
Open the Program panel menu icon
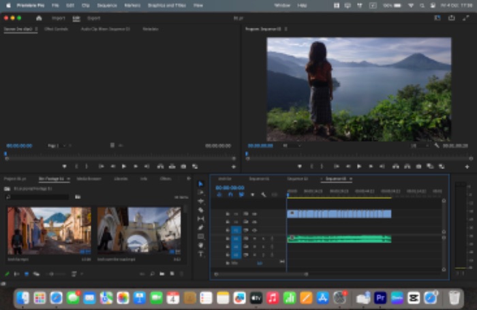(x=286, y=29)
